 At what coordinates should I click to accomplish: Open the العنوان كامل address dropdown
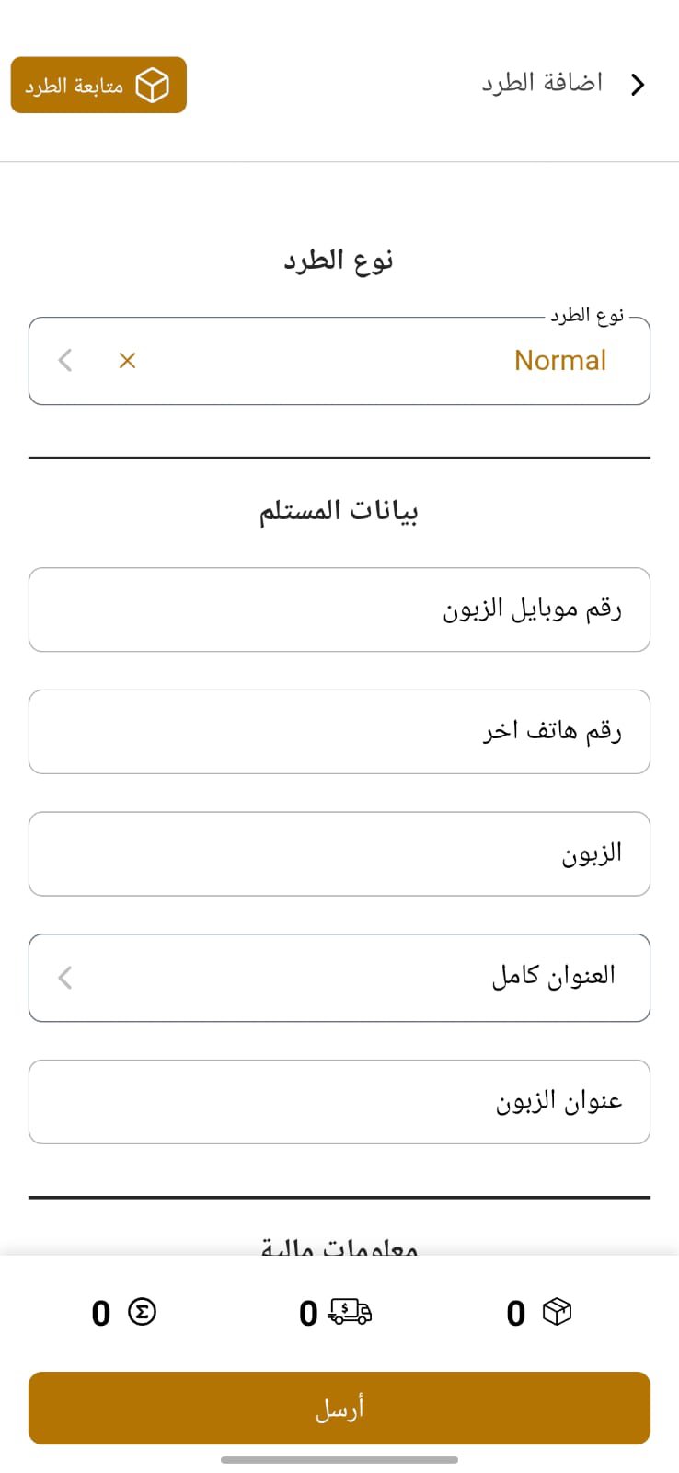[368, 977]
